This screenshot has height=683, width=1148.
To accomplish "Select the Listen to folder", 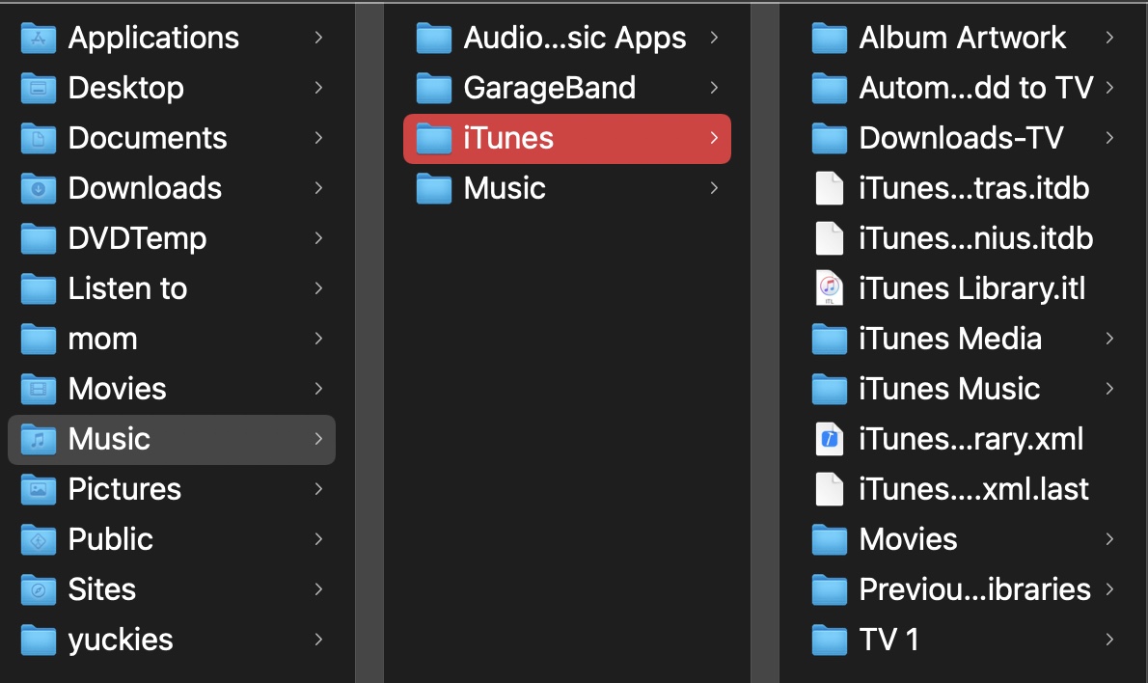I will click(x=127, y=288).
